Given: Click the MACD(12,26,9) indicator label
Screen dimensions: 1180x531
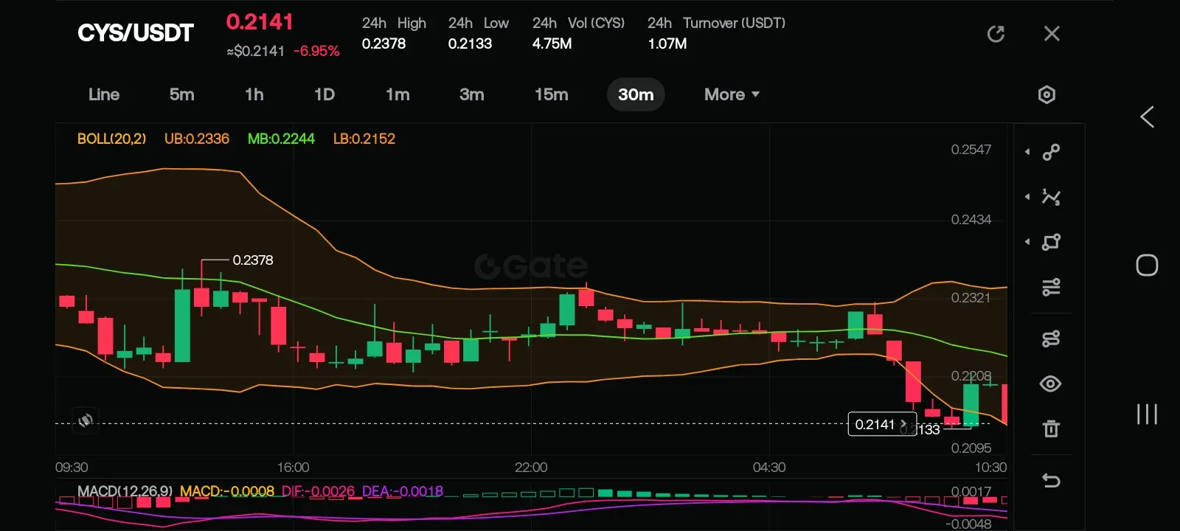Looking at the screenshot, I should pyautogui.click(x=125, y=491).
